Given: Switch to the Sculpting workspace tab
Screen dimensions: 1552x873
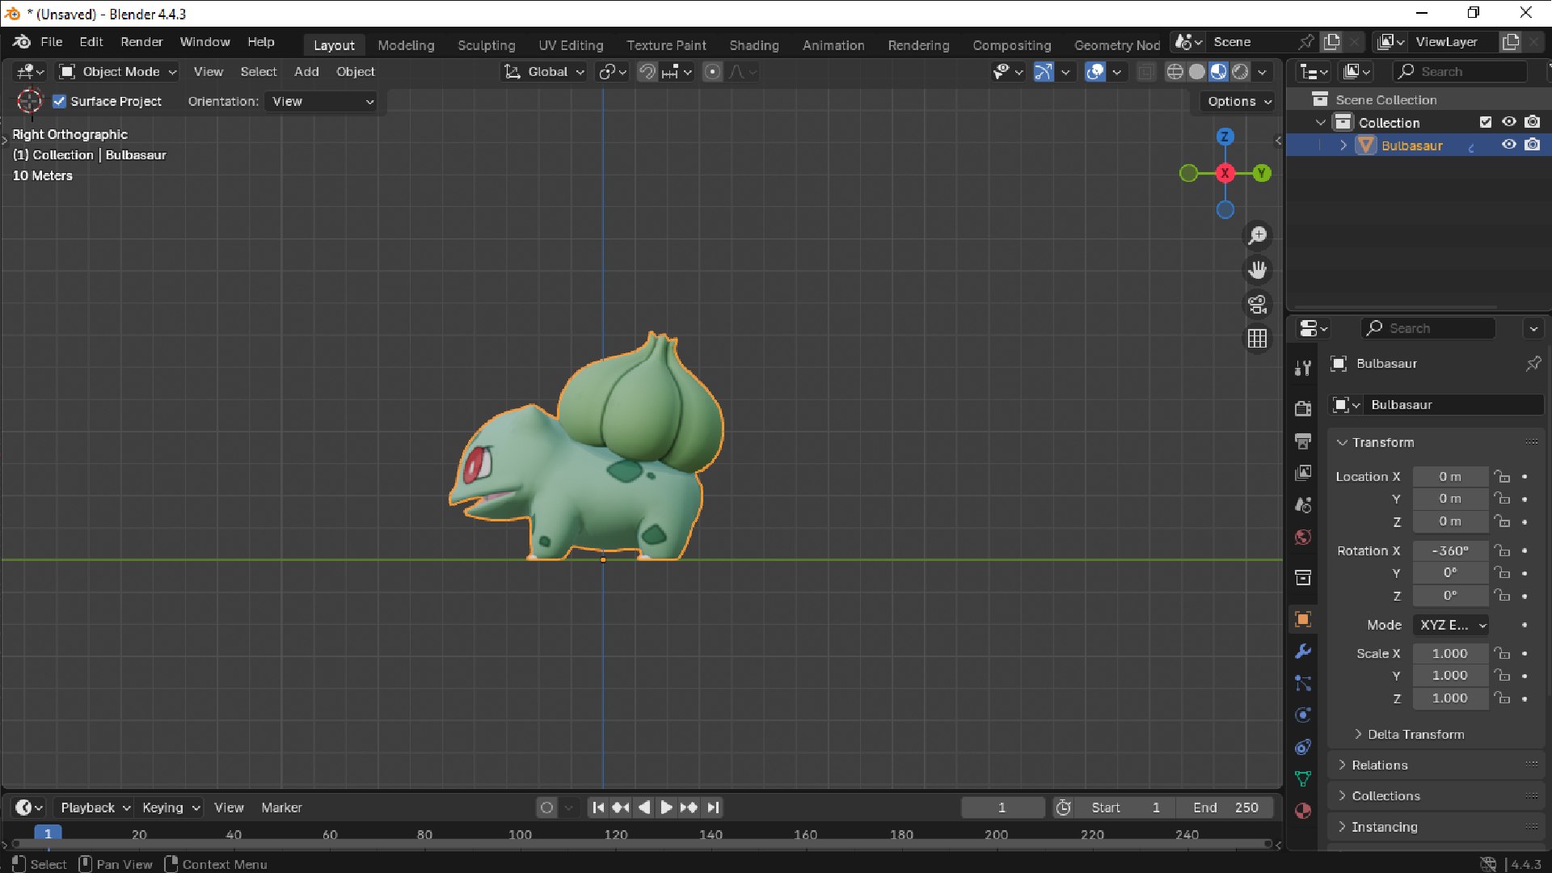Looking at the screenshot, I should click(x=486, y=45).
